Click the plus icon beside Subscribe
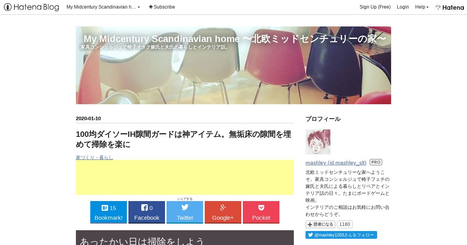This screenshot has height=245, width=467. 151,7
